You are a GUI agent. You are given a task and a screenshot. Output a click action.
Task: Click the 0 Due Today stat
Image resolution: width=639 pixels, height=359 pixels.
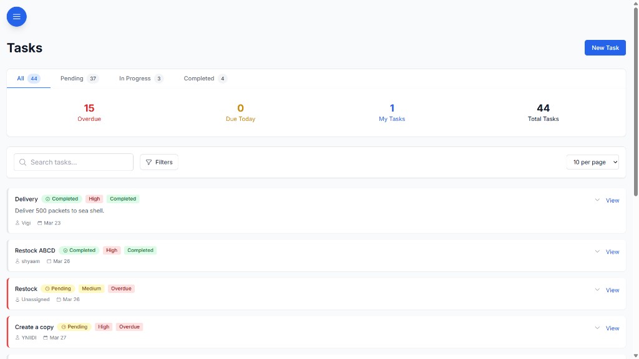pyautogui.click(x=240, y=112)
